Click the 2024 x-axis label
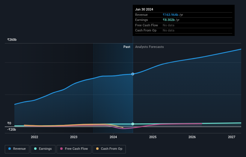 click(x=113, y=137)
